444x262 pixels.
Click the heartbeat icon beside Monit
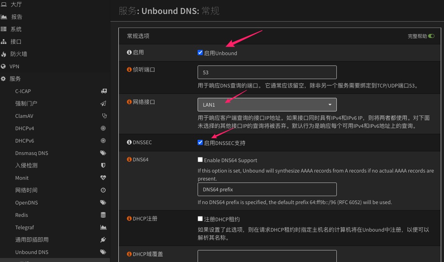(x=103, y=178)
